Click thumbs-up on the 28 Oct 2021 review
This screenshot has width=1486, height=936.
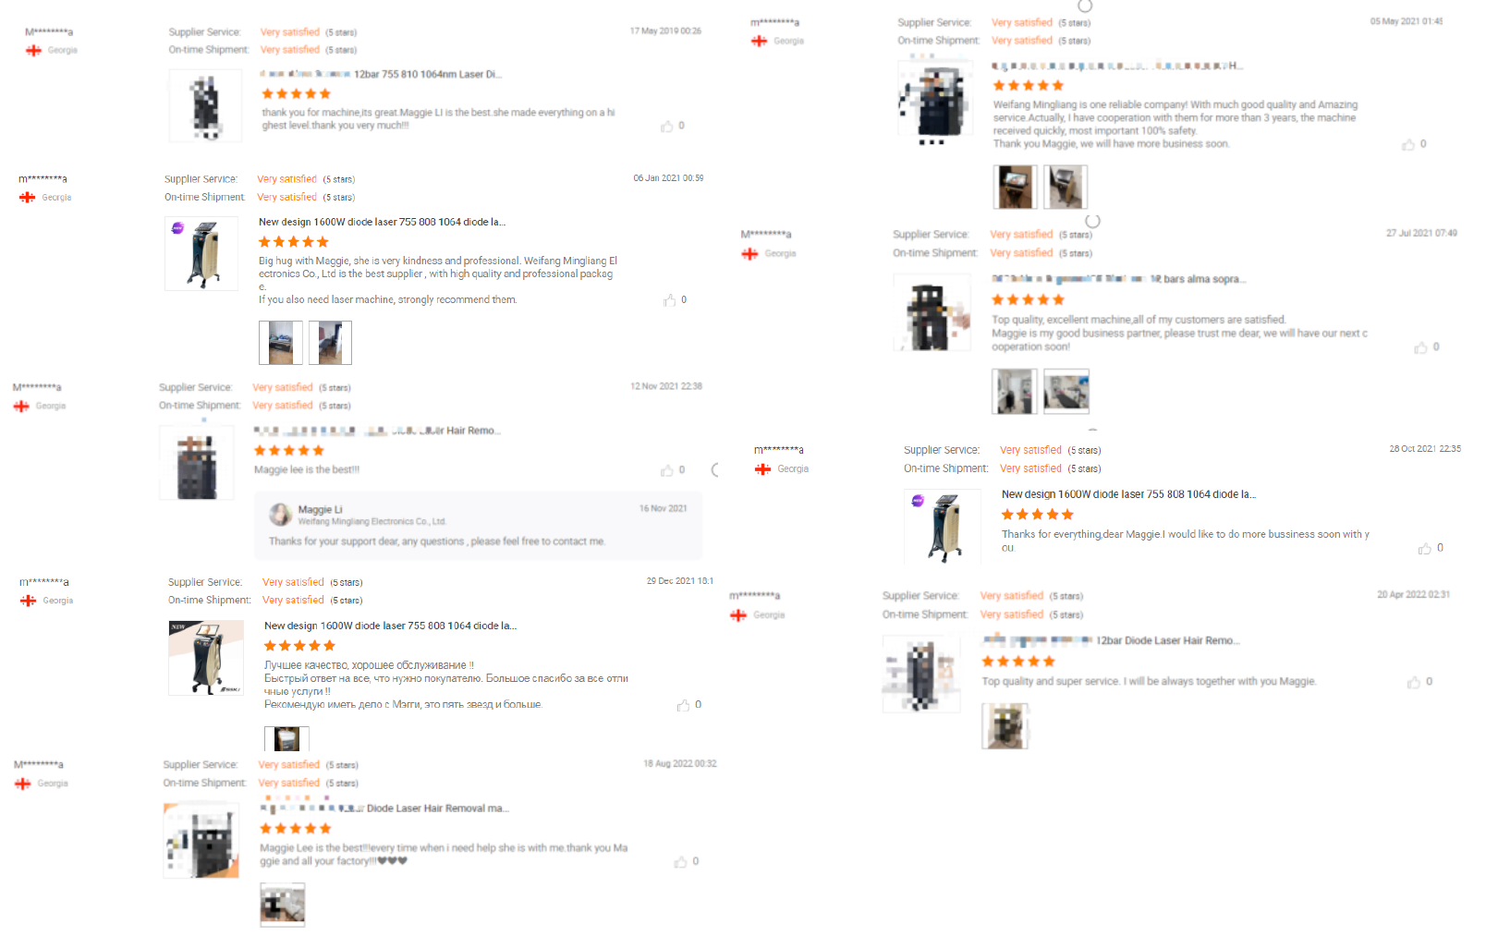(x=1425, y=549)
